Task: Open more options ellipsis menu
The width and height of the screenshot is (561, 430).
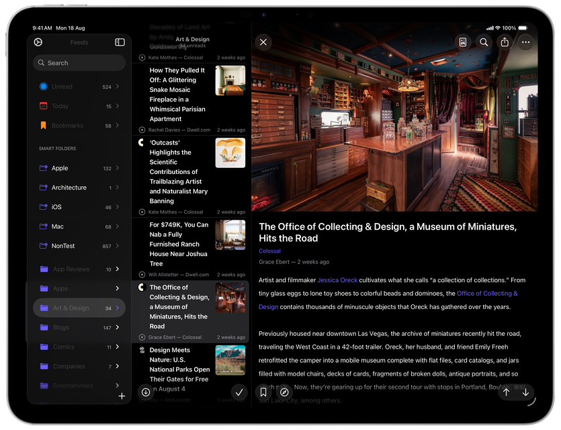Action: (x=525, y=42)
